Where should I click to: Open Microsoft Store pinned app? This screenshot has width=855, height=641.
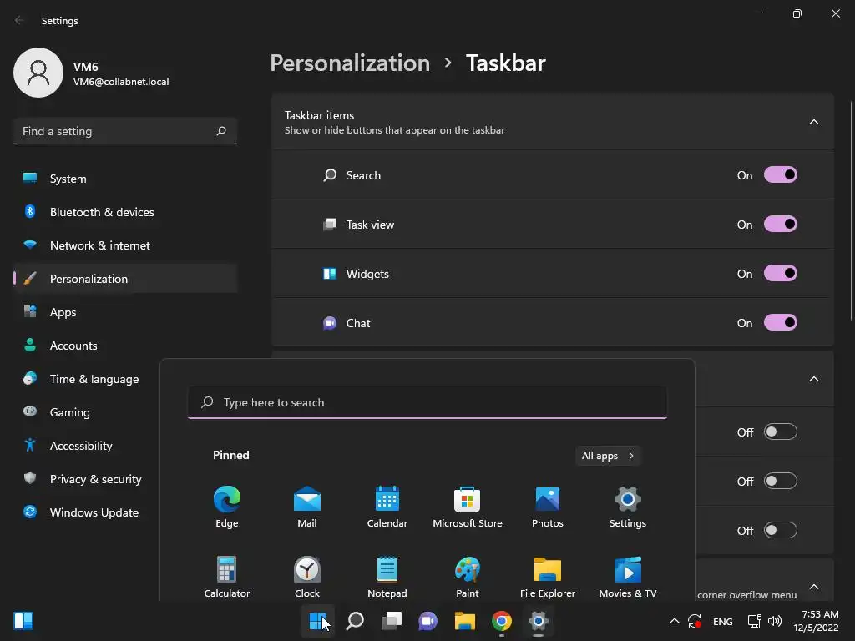[x=468, y=507]
